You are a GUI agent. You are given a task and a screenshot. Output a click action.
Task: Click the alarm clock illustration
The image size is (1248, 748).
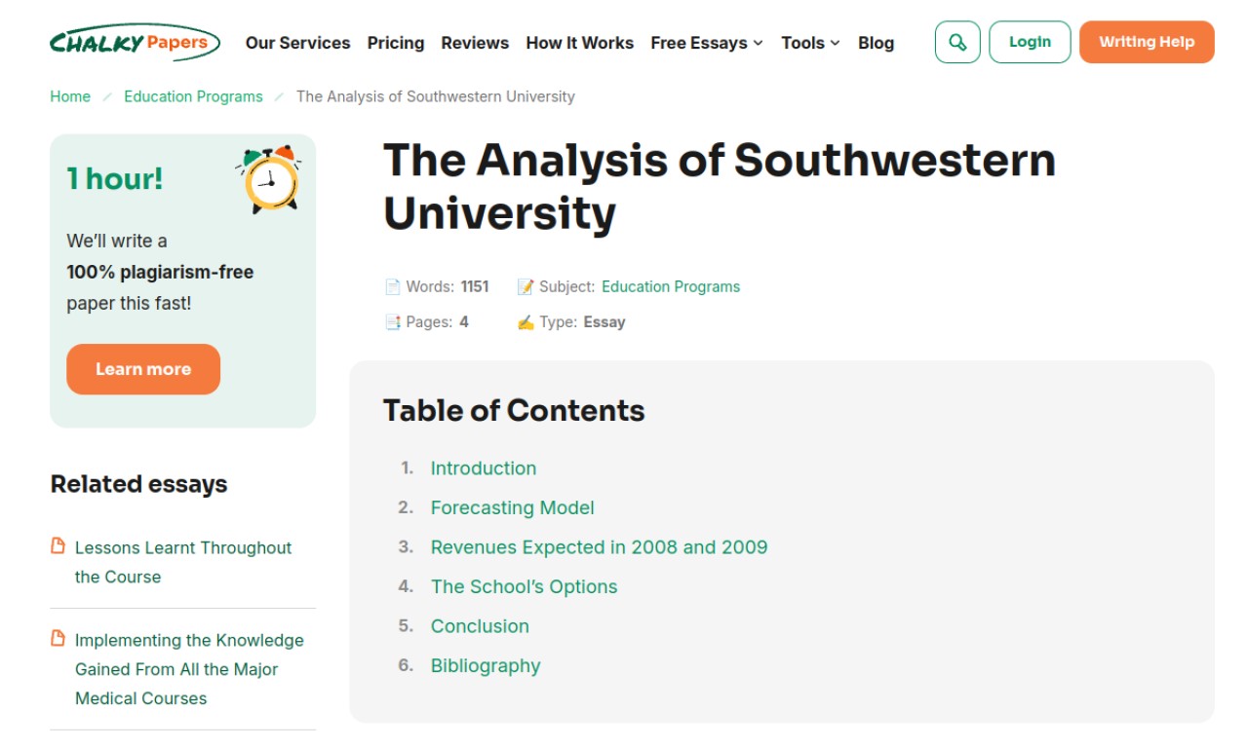(269, 178)
